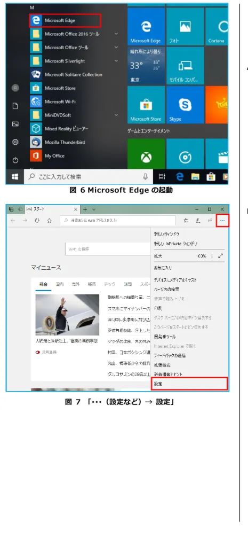The height and width of the screenshot is (546, 248).
Task: Click the Windows Start button
Action: (x=15, y=177)
